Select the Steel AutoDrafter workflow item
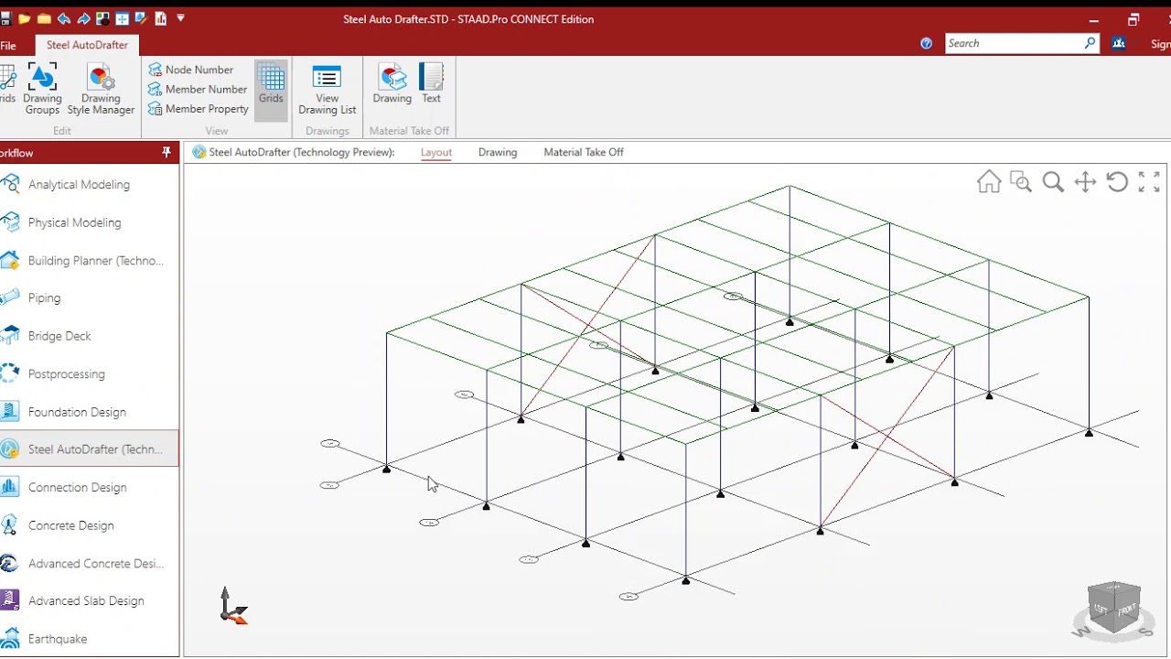Viewport: 1171px width, 659px height. (x=90, y=449)
